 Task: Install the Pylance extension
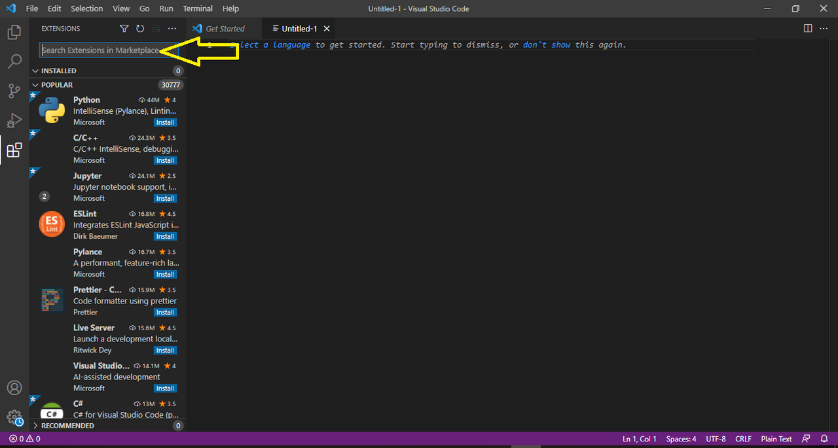coord(165,274)
